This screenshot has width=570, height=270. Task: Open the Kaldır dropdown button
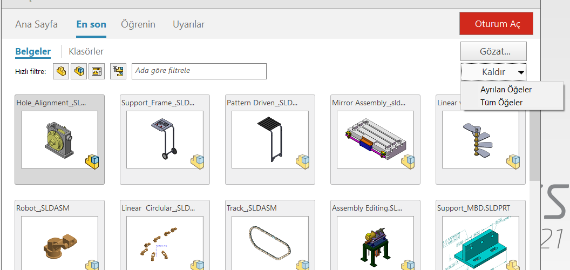[493, 72]
